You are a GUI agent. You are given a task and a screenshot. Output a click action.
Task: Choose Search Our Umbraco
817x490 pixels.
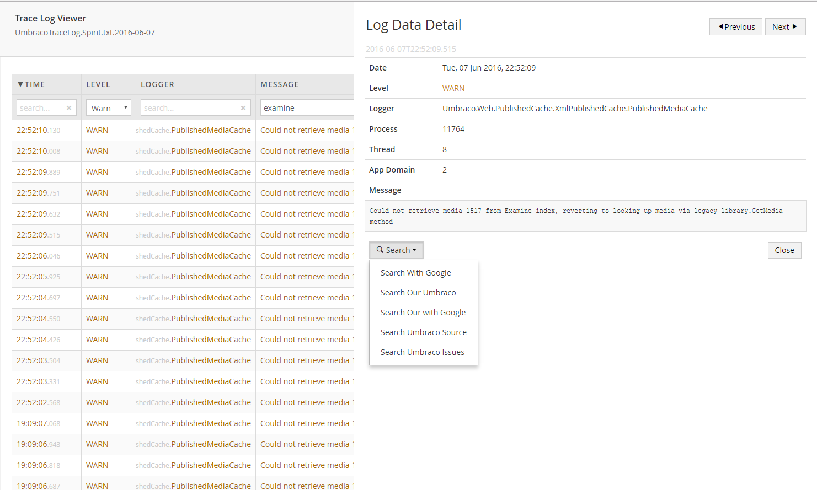(418, 293)
